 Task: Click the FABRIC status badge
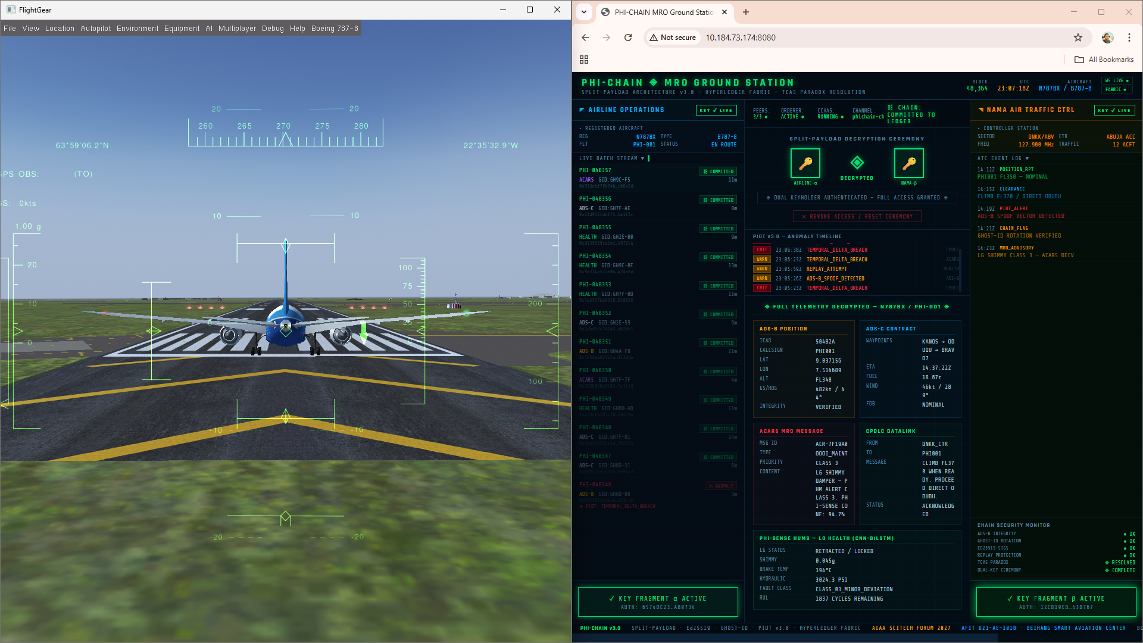coord(1117,89)
